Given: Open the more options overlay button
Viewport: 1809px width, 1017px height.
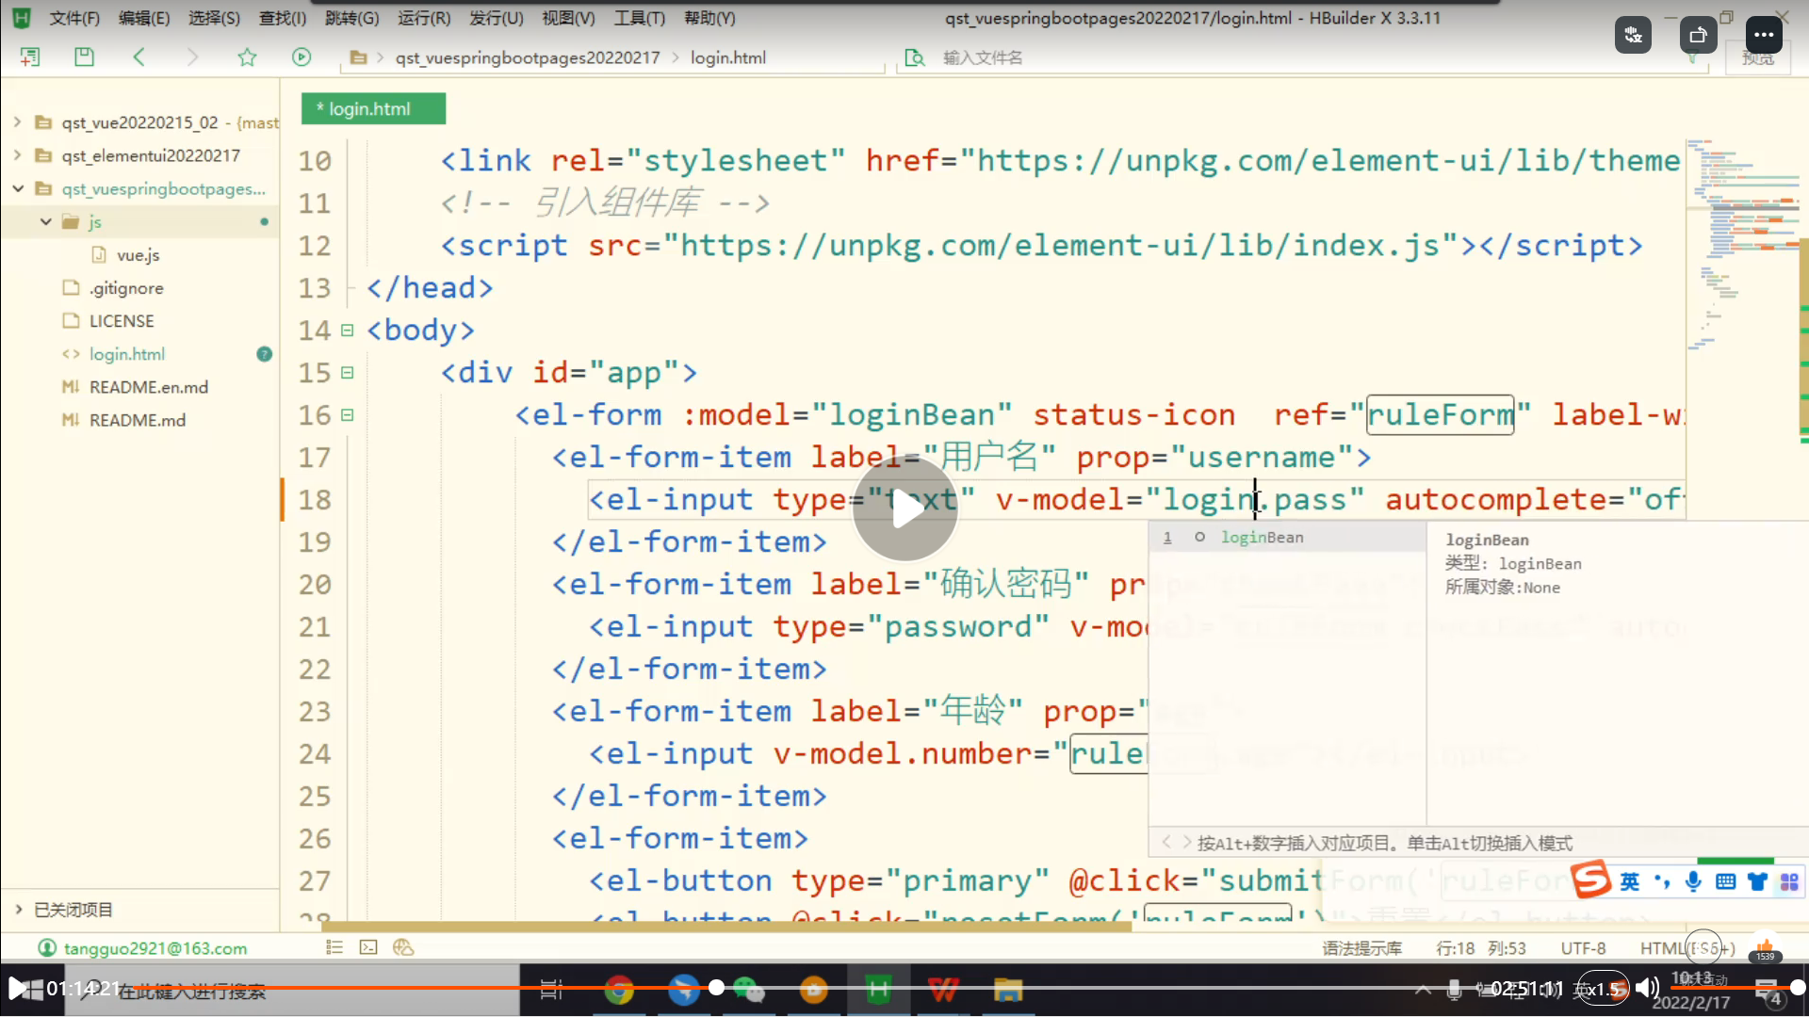Looking at the screenshot, I should click(1764, 36).
